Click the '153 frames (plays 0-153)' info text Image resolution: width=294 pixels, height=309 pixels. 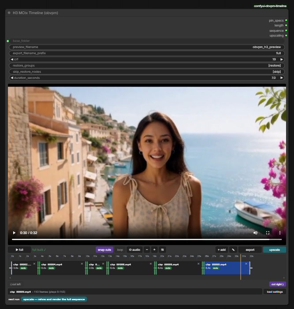pos(50,292)
